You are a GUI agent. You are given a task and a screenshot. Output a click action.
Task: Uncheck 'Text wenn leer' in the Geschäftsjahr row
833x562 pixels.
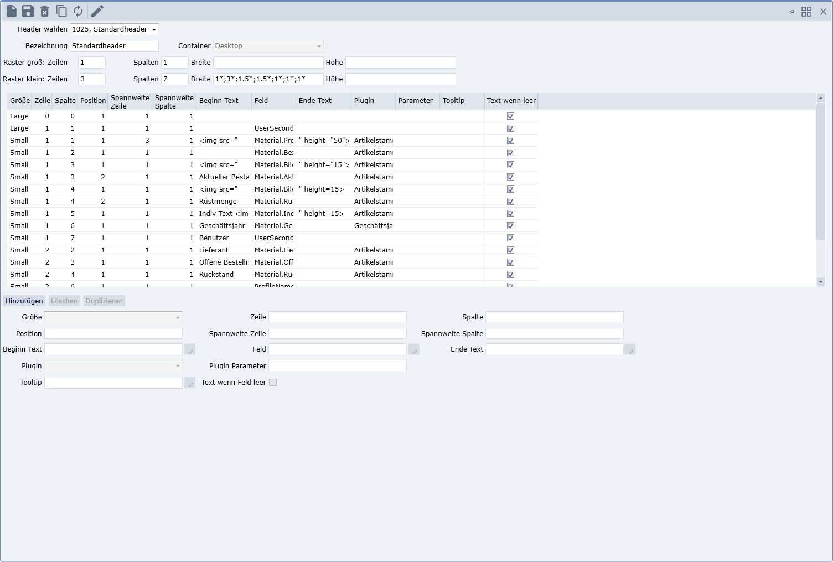(510, 226)
